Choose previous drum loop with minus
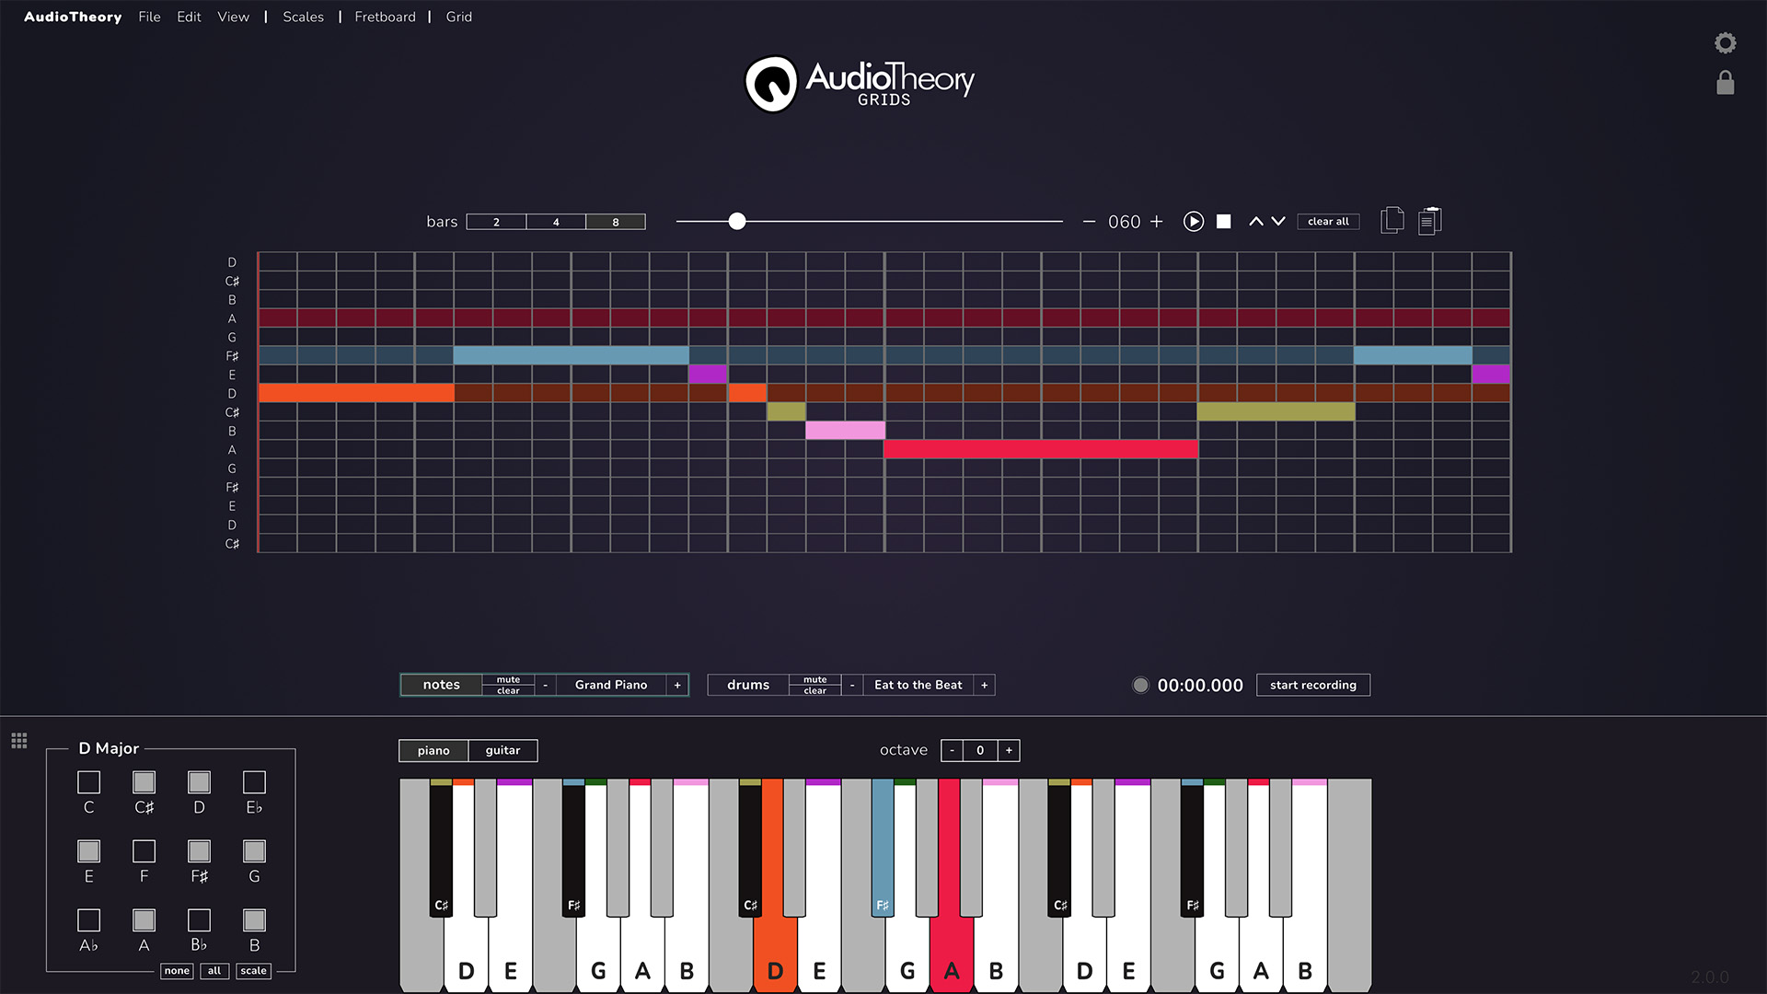This screenshot has height=994, width=1767. (852, 685)
